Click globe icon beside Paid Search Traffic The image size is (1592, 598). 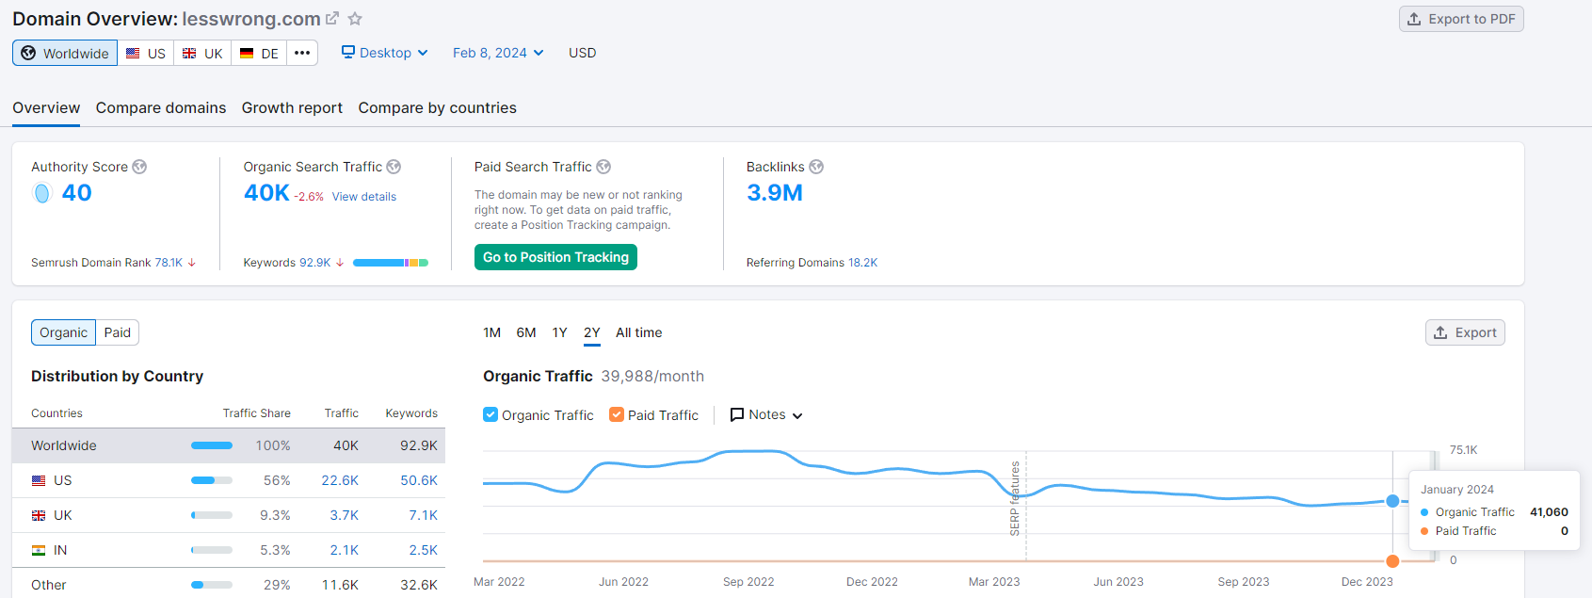603,167
